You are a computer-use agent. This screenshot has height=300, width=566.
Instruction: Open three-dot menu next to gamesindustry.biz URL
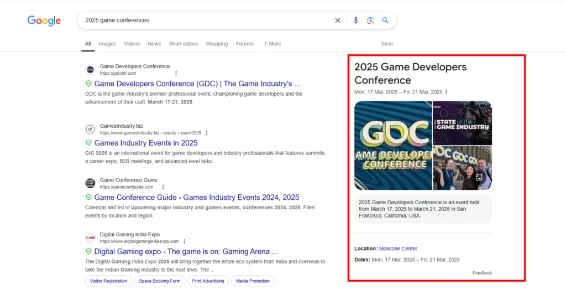pyautogui.click(x=207, y=133)
